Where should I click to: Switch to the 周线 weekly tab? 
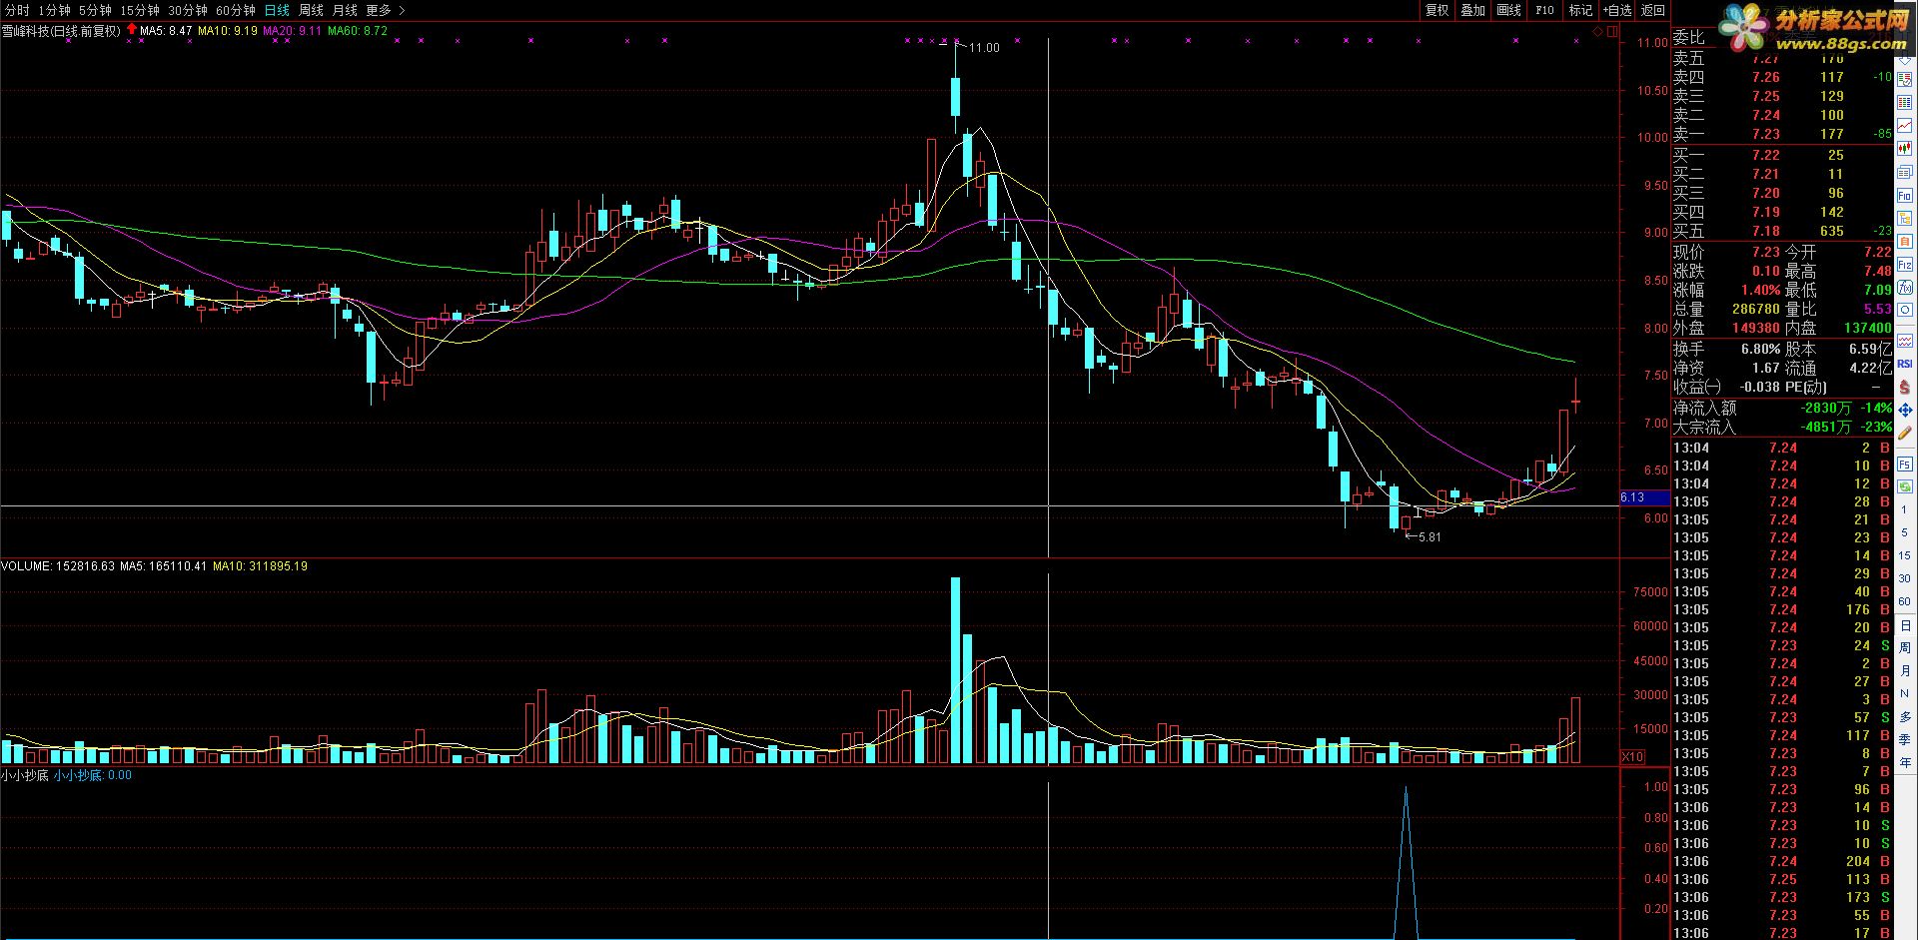pyautogui.click(x=312, y=10)
